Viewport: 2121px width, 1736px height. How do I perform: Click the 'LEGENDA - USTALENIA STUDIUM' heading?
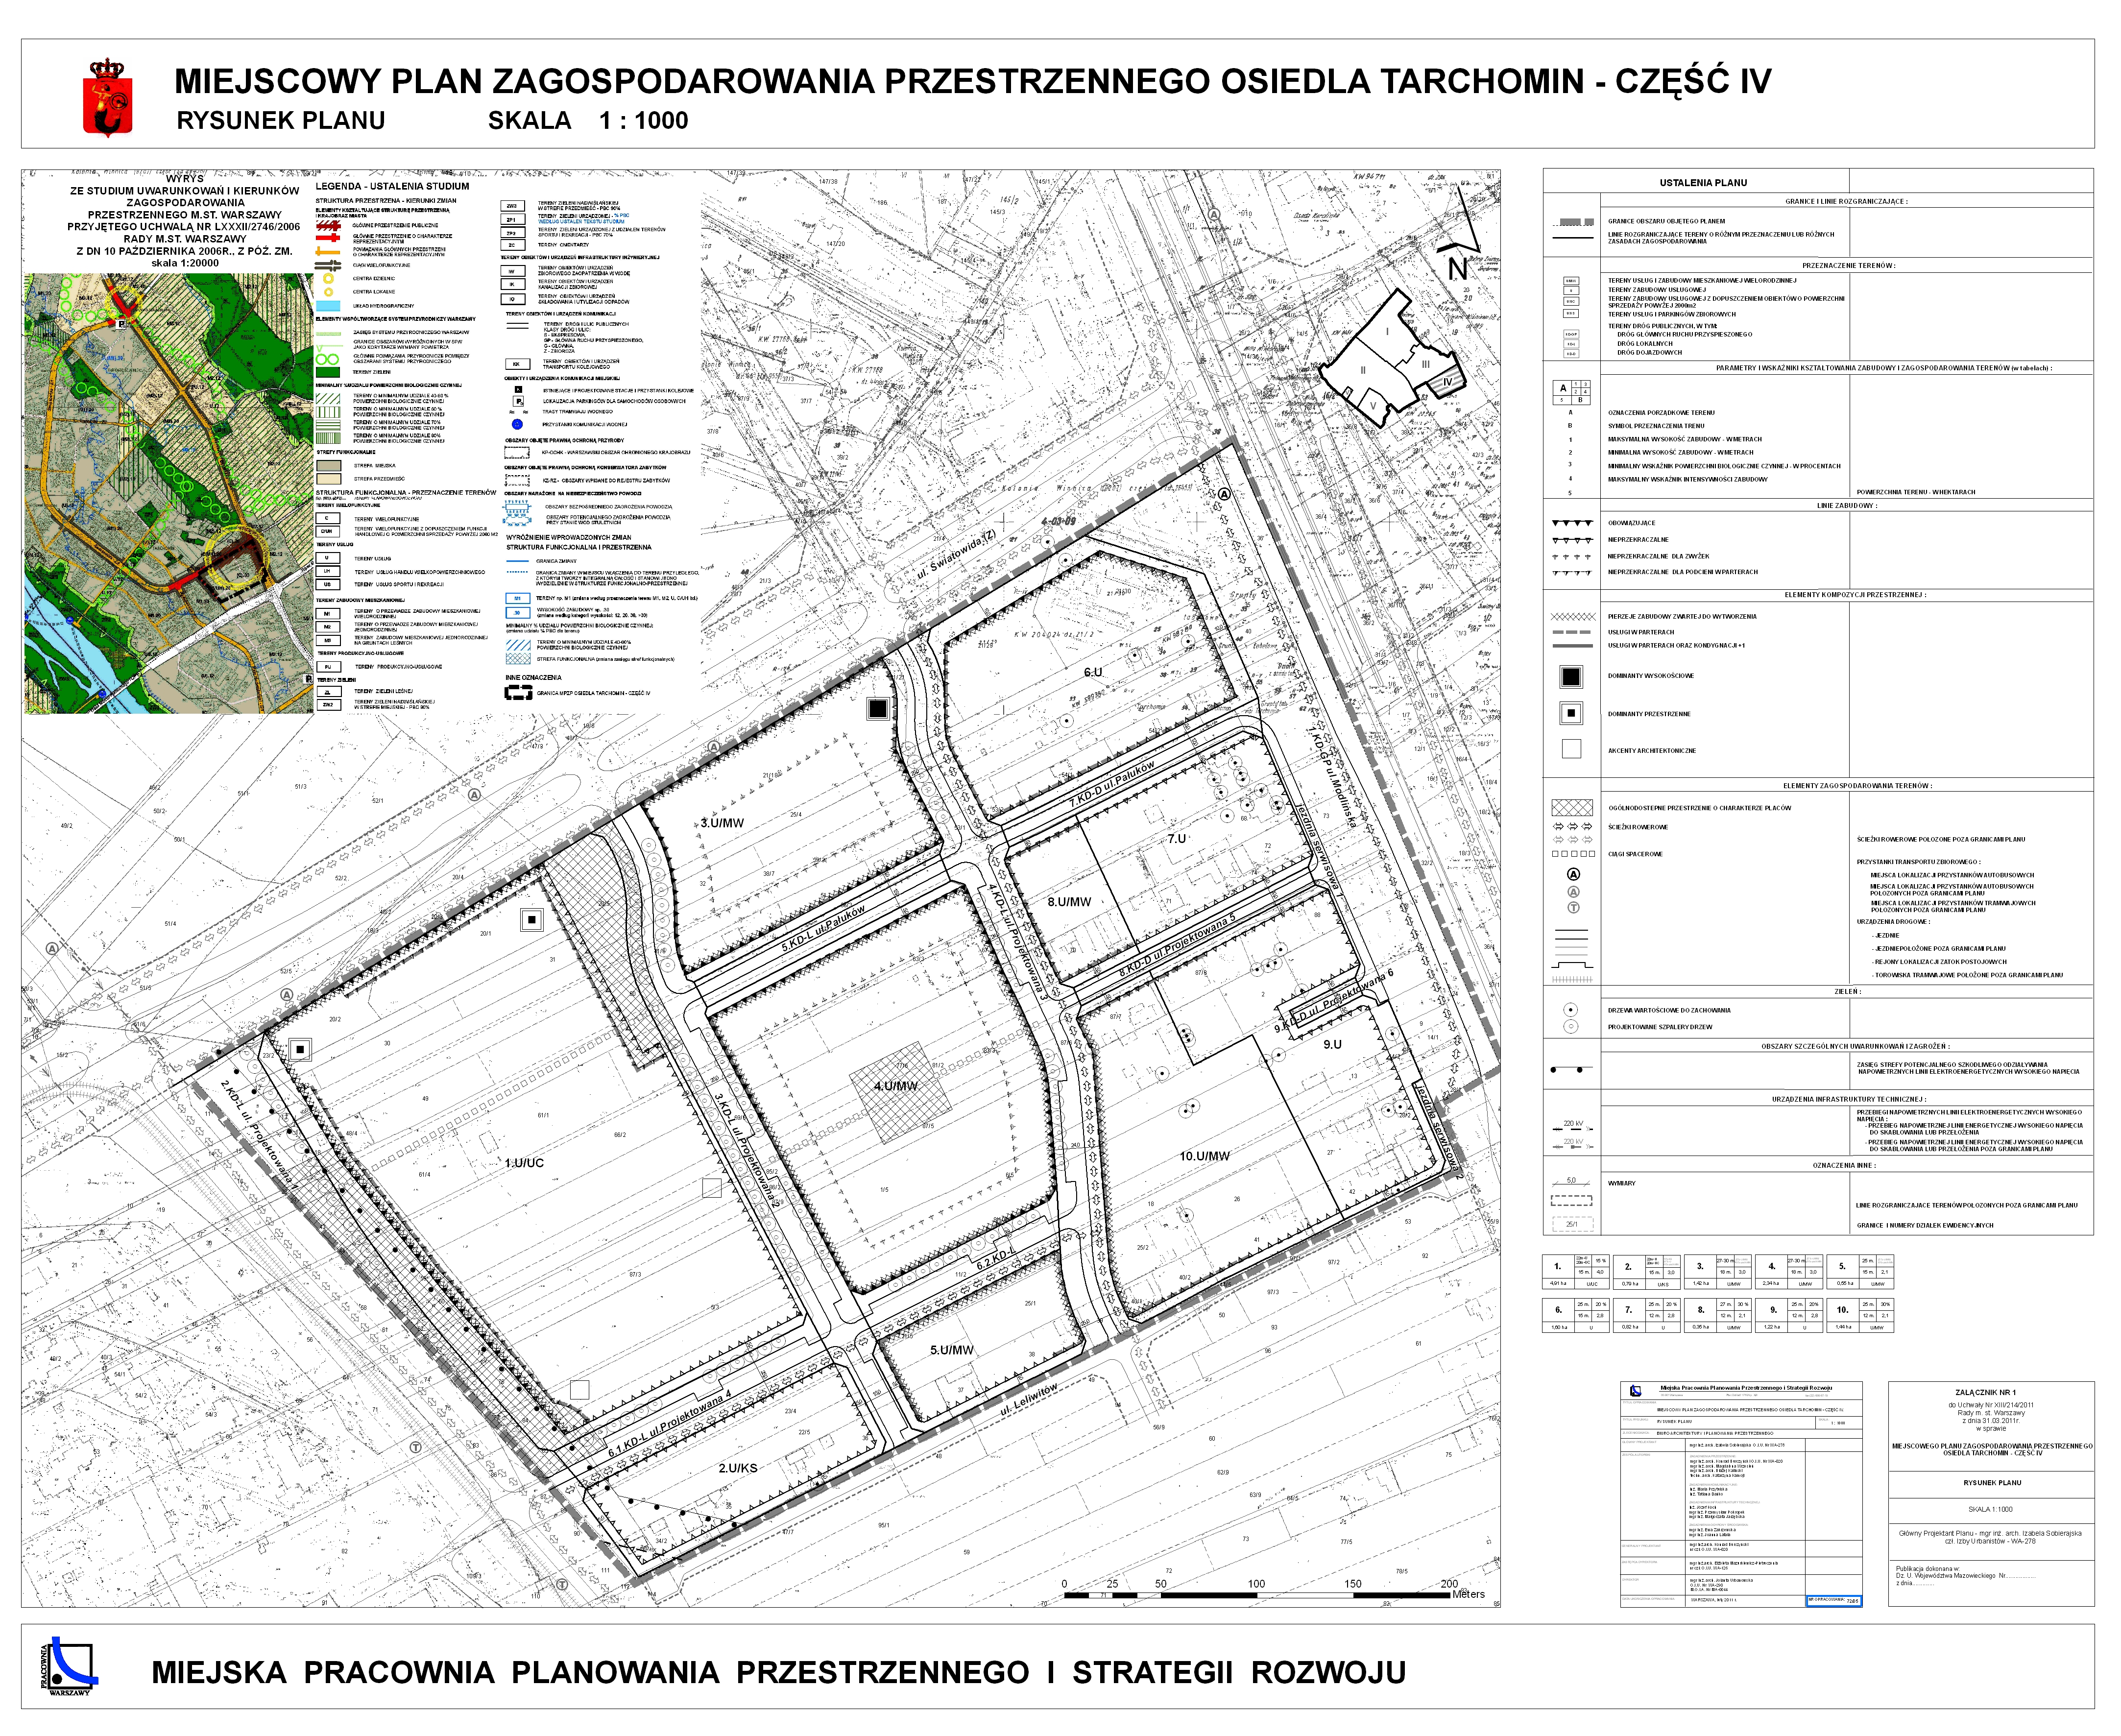point(392,186)
